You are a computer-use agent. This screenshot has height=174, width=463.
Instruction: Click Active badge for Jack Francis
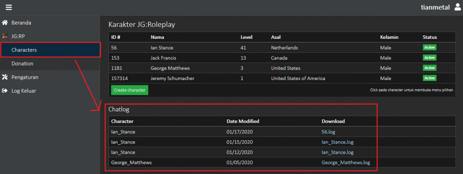pos(430,58)
